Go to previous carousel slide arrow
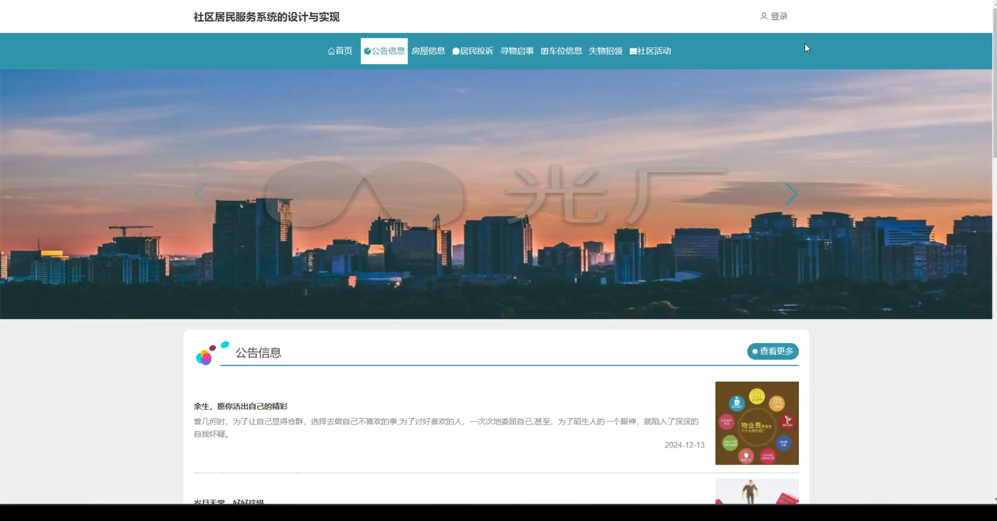This screenshot has height=521, width=997. tap(201, 194)
